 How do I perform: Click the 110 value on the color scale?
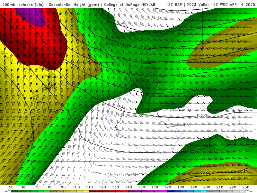[x=90, y=187]
